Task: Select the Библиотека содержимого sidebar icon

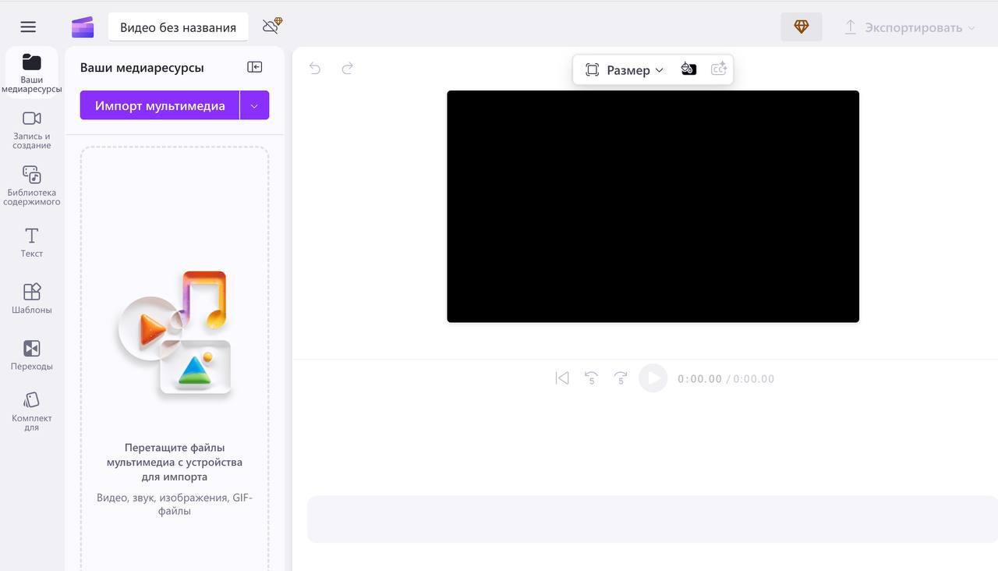Action: 31,185
